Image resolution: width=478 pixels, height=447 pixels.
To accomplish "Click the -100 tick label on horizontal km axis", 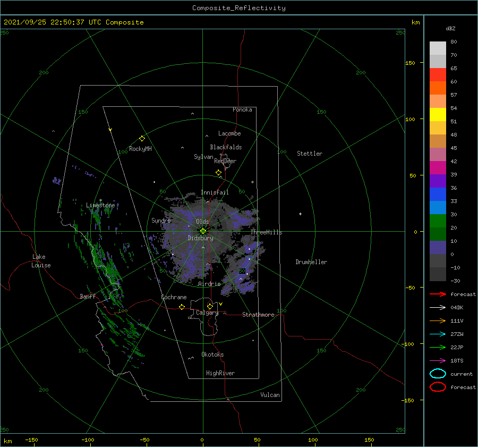I will (x=88, y=440).
